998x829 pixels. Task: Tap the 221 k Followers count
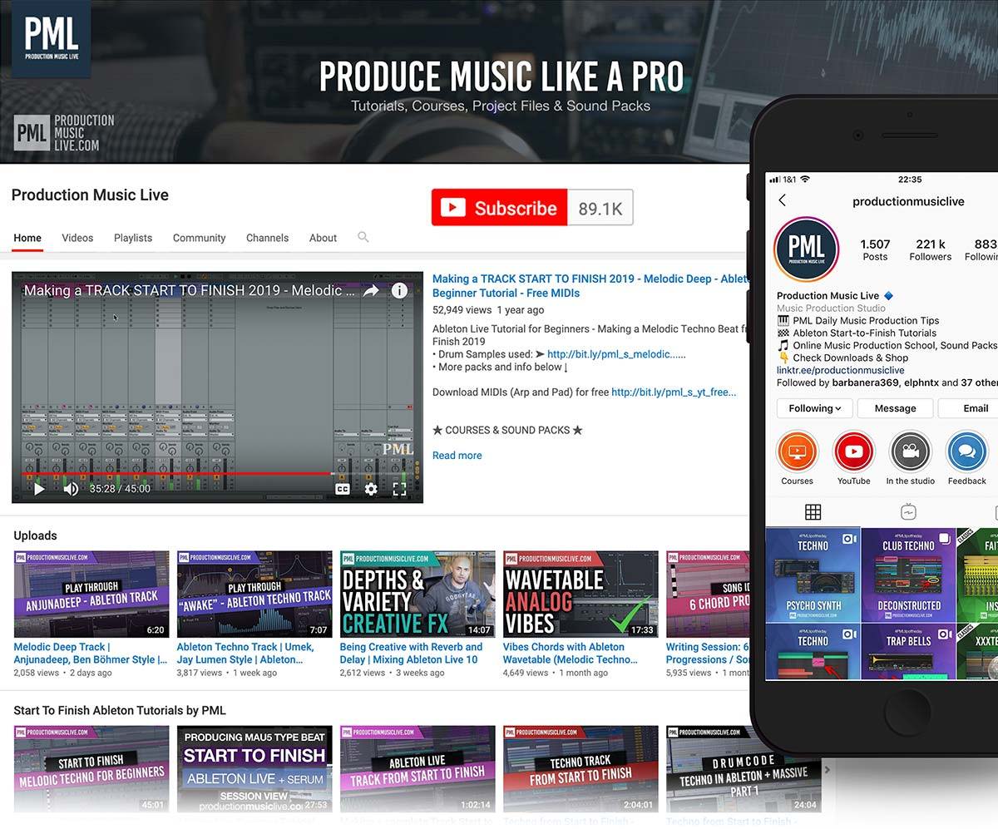(930, 249)
